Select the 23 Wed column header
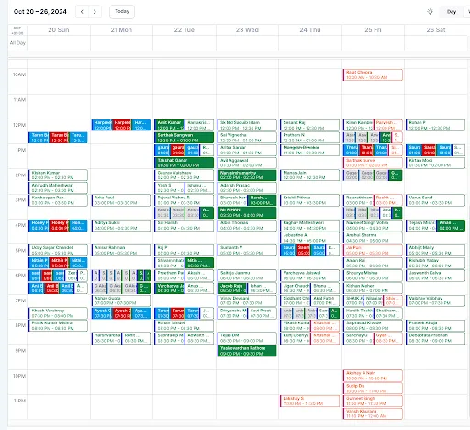 tap(247, 30)
